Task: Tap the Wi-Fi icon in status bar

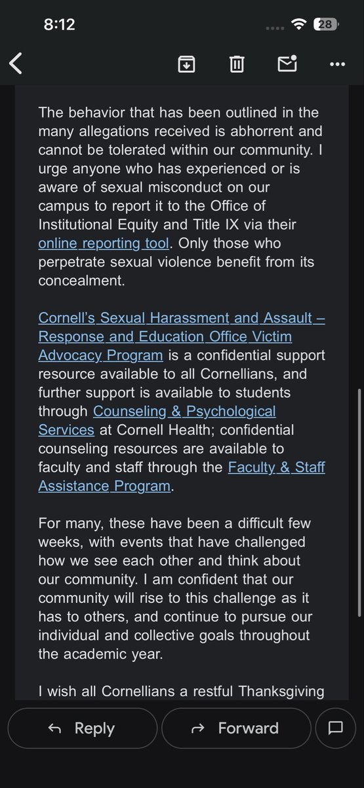Action: point(300,24)
